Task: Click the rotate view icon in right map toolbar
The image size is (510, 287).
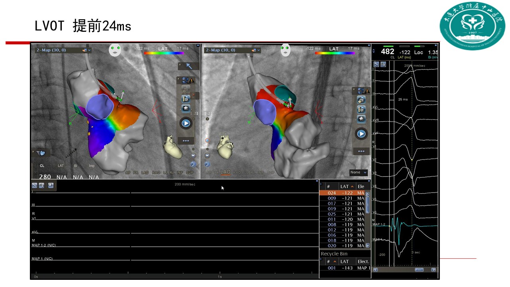Action: (361, 109)
